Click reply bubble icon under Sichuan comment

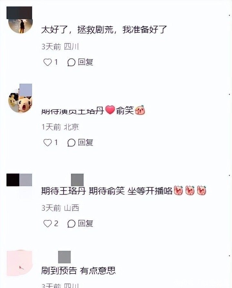point(71,62)
